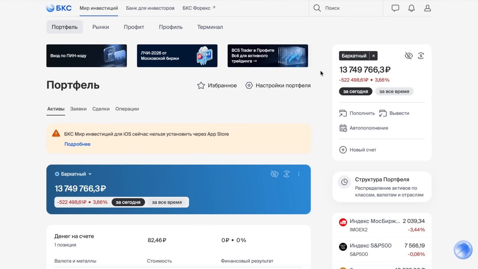Open the ЛЧИ-2026 от Московской биржи banner
478x269 pixels.
[177, 56]
